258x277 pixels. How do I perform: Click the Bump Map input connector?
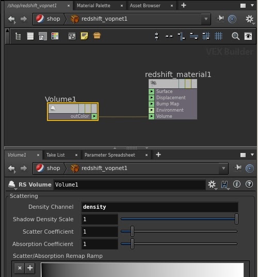(x=152, y=104)
